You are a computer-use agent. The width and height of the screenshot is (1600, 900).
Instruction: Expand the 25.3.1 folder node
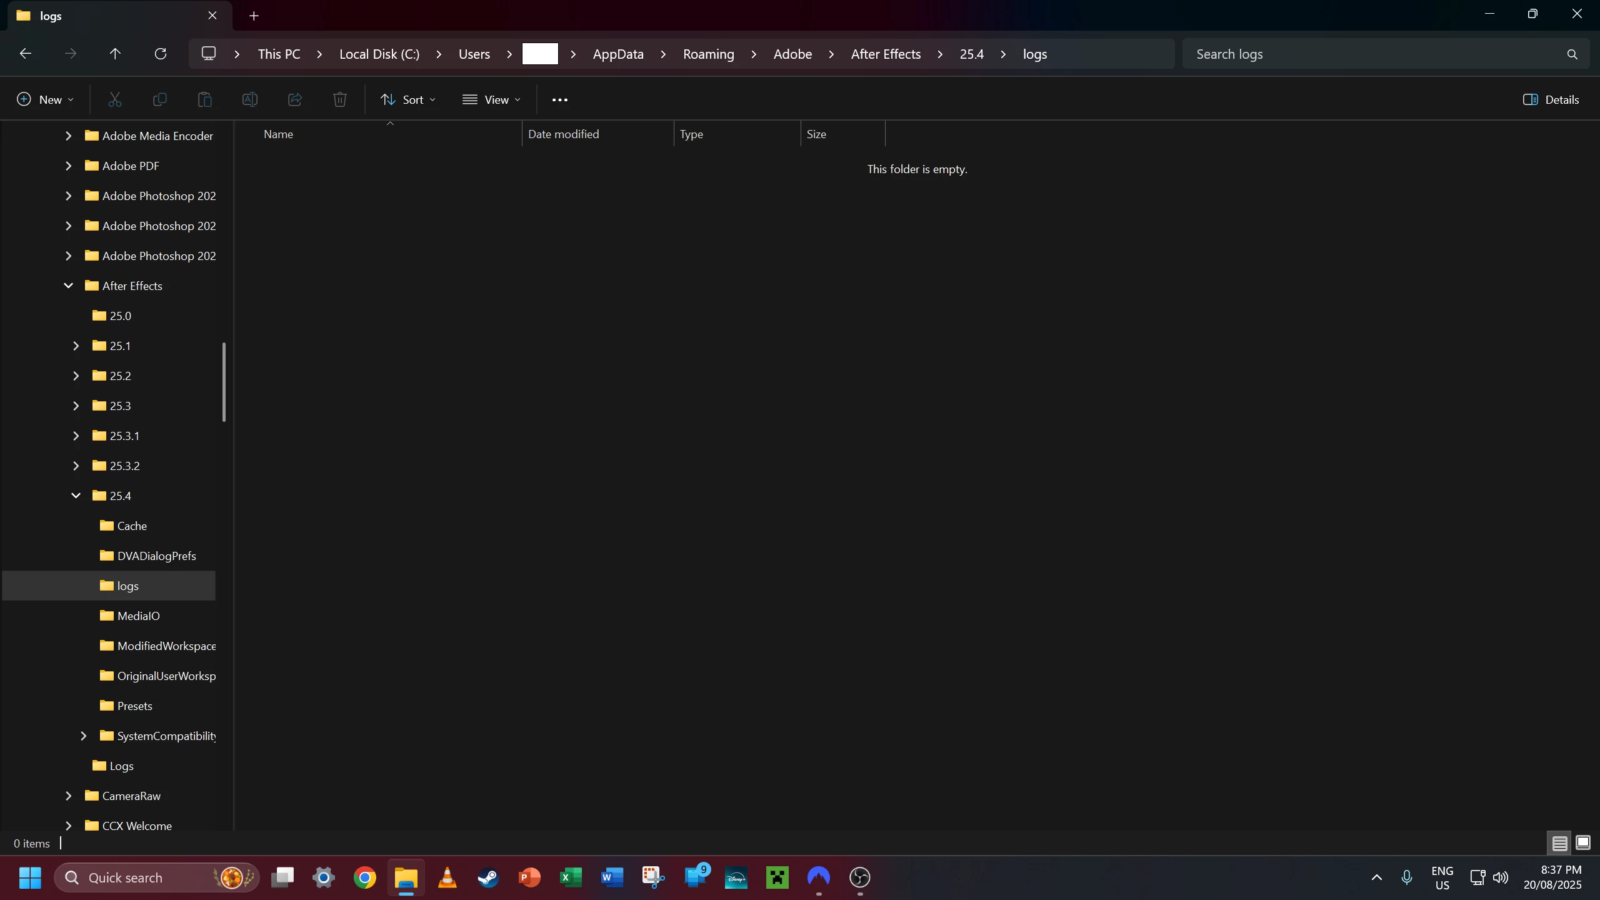76,436
